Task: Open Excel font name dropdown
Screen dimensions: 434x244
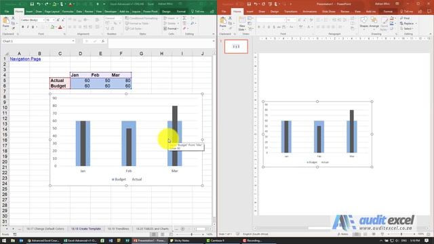Action: [43, 20]
